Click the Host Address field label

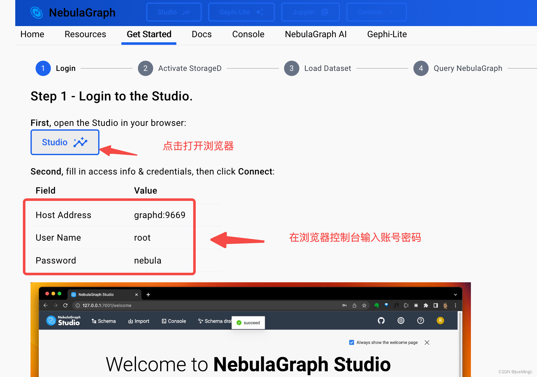click(64, 215)
